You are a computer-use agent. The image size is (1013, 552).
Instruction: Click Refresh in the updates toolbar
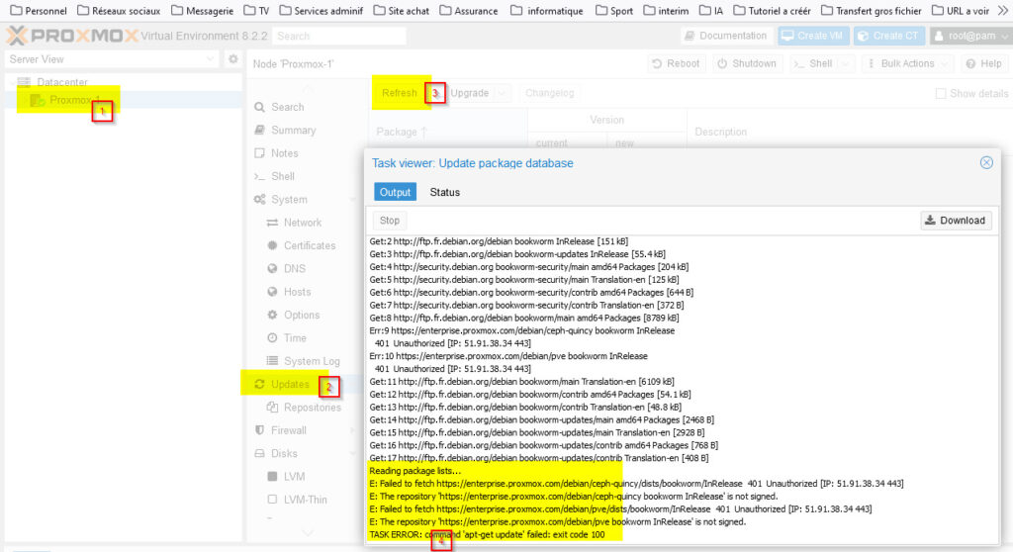[399, 93]
